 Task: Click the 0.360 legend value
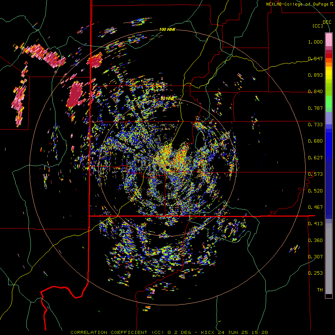click(315, 240)
